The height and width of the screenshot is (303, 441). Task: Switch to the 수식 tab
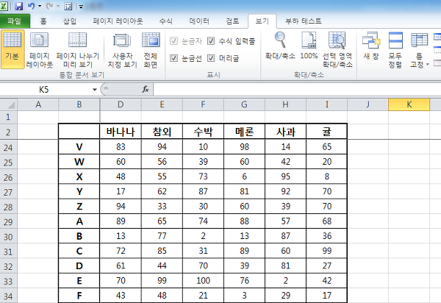click(x=165, y=21)
